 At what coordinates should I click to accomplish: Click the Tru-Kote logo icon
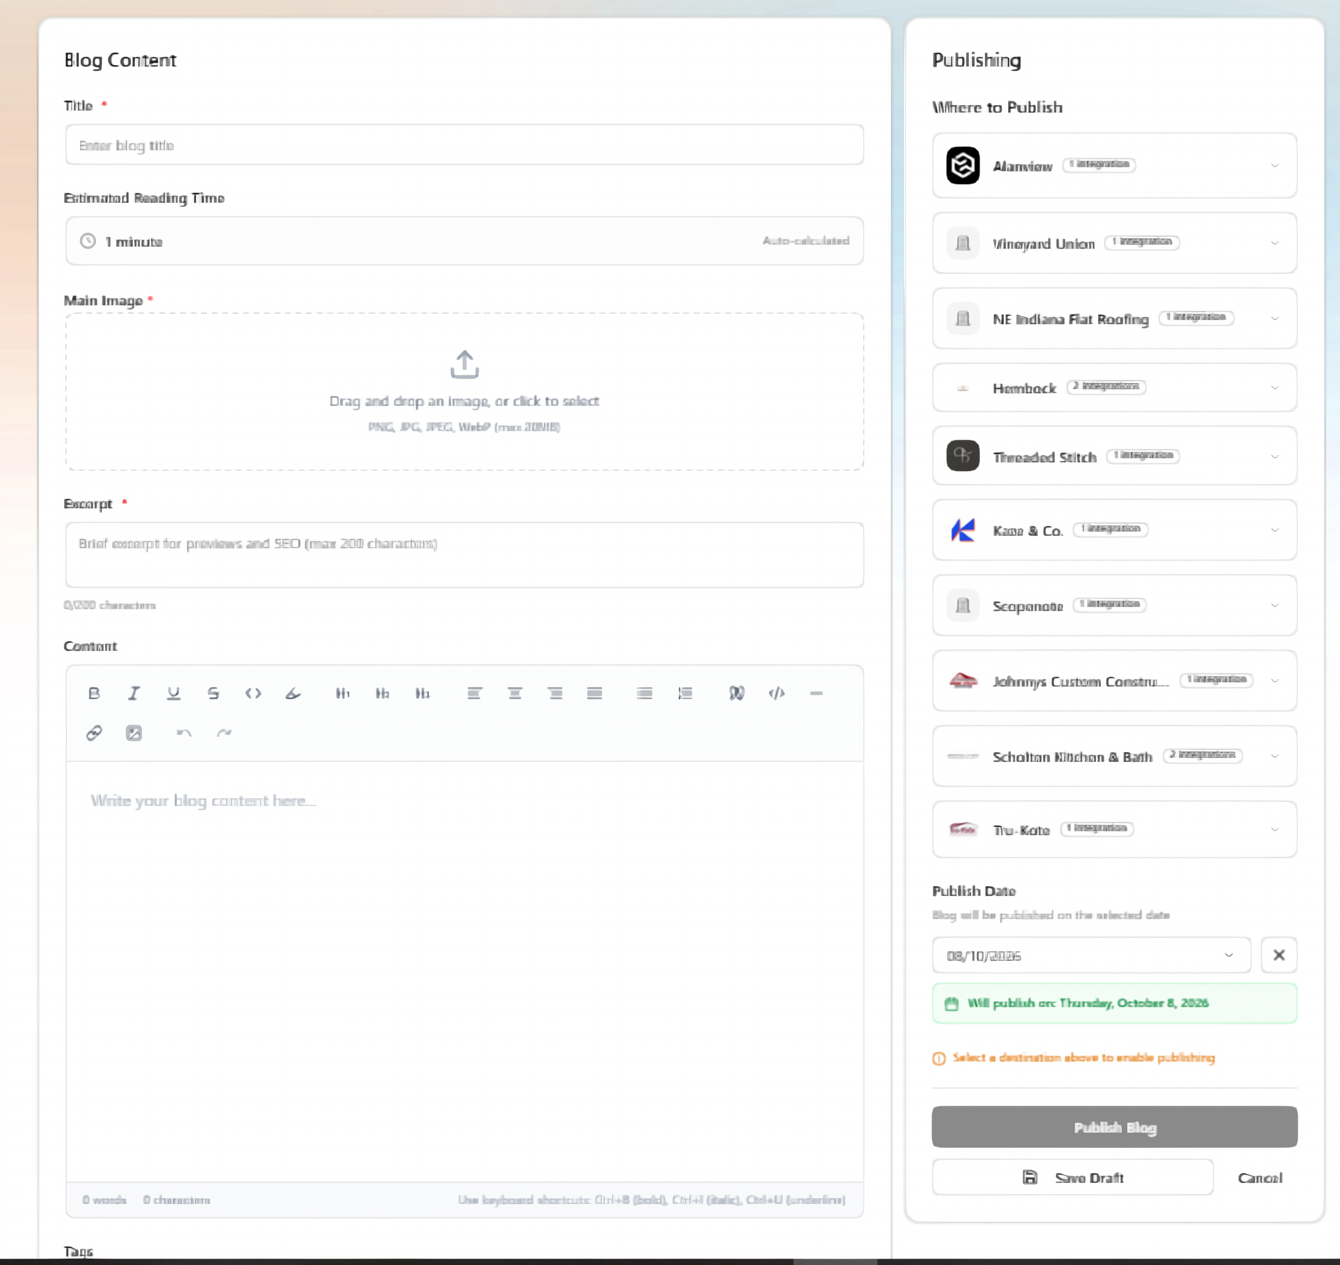click(963, 829)
